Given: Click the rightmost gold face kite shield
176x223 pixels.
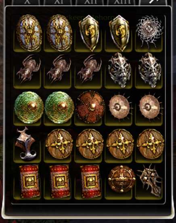Looking at the screenshot, I should 119,33.
